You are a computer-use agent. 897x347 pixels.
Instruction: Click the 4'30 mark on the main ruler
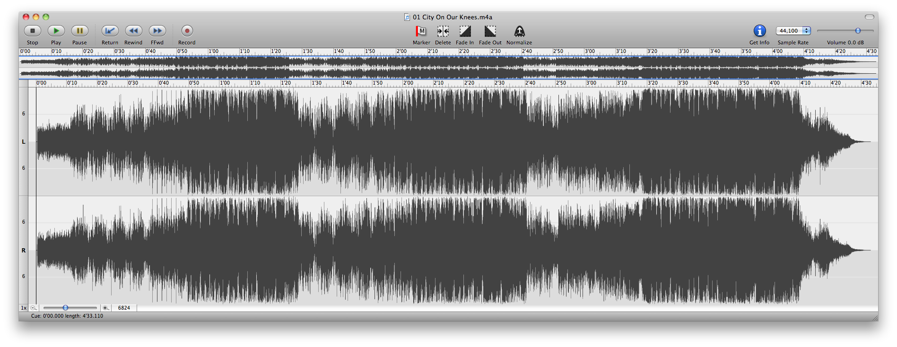pyautogui.click(x=866, y=83)
